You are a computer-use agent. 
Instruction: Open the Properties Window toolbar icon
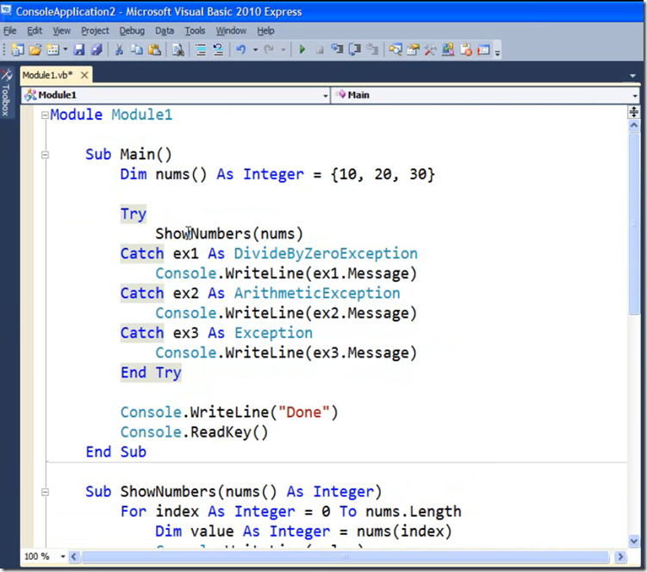(x=413, y=50)
